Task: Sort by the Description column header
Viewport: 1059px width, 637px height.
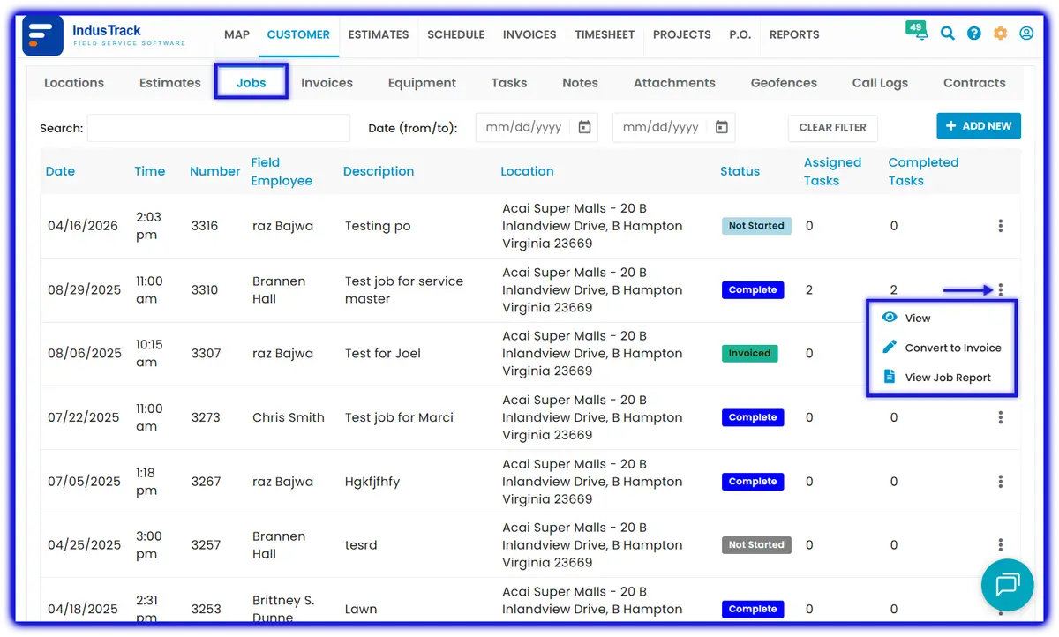Action: point(379,171)
